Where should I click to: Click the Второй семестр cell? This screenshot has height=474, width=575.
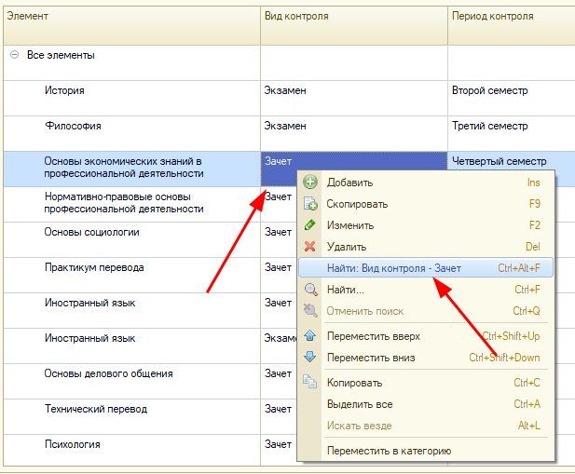[x=490, y=90]
